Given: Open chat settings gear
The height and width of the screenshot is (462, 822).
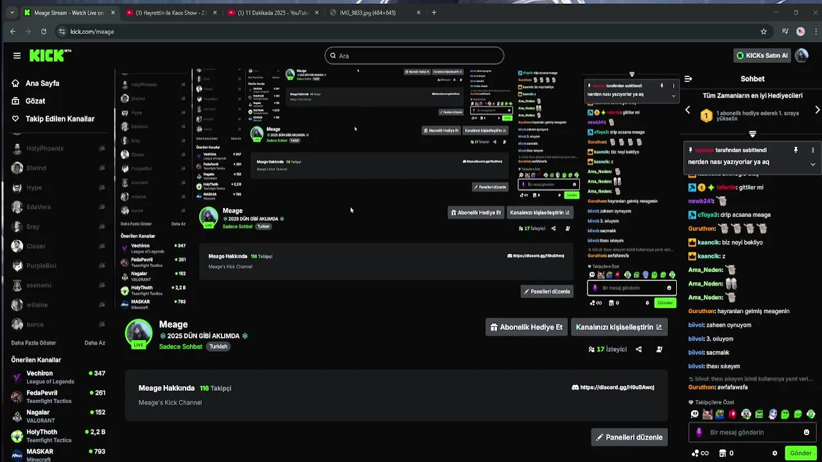Looking at the screenshot, I should tap(774, 453).
